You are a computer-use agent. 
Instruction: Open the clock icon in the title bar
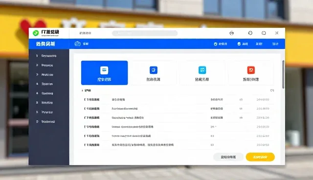(250, 33)
